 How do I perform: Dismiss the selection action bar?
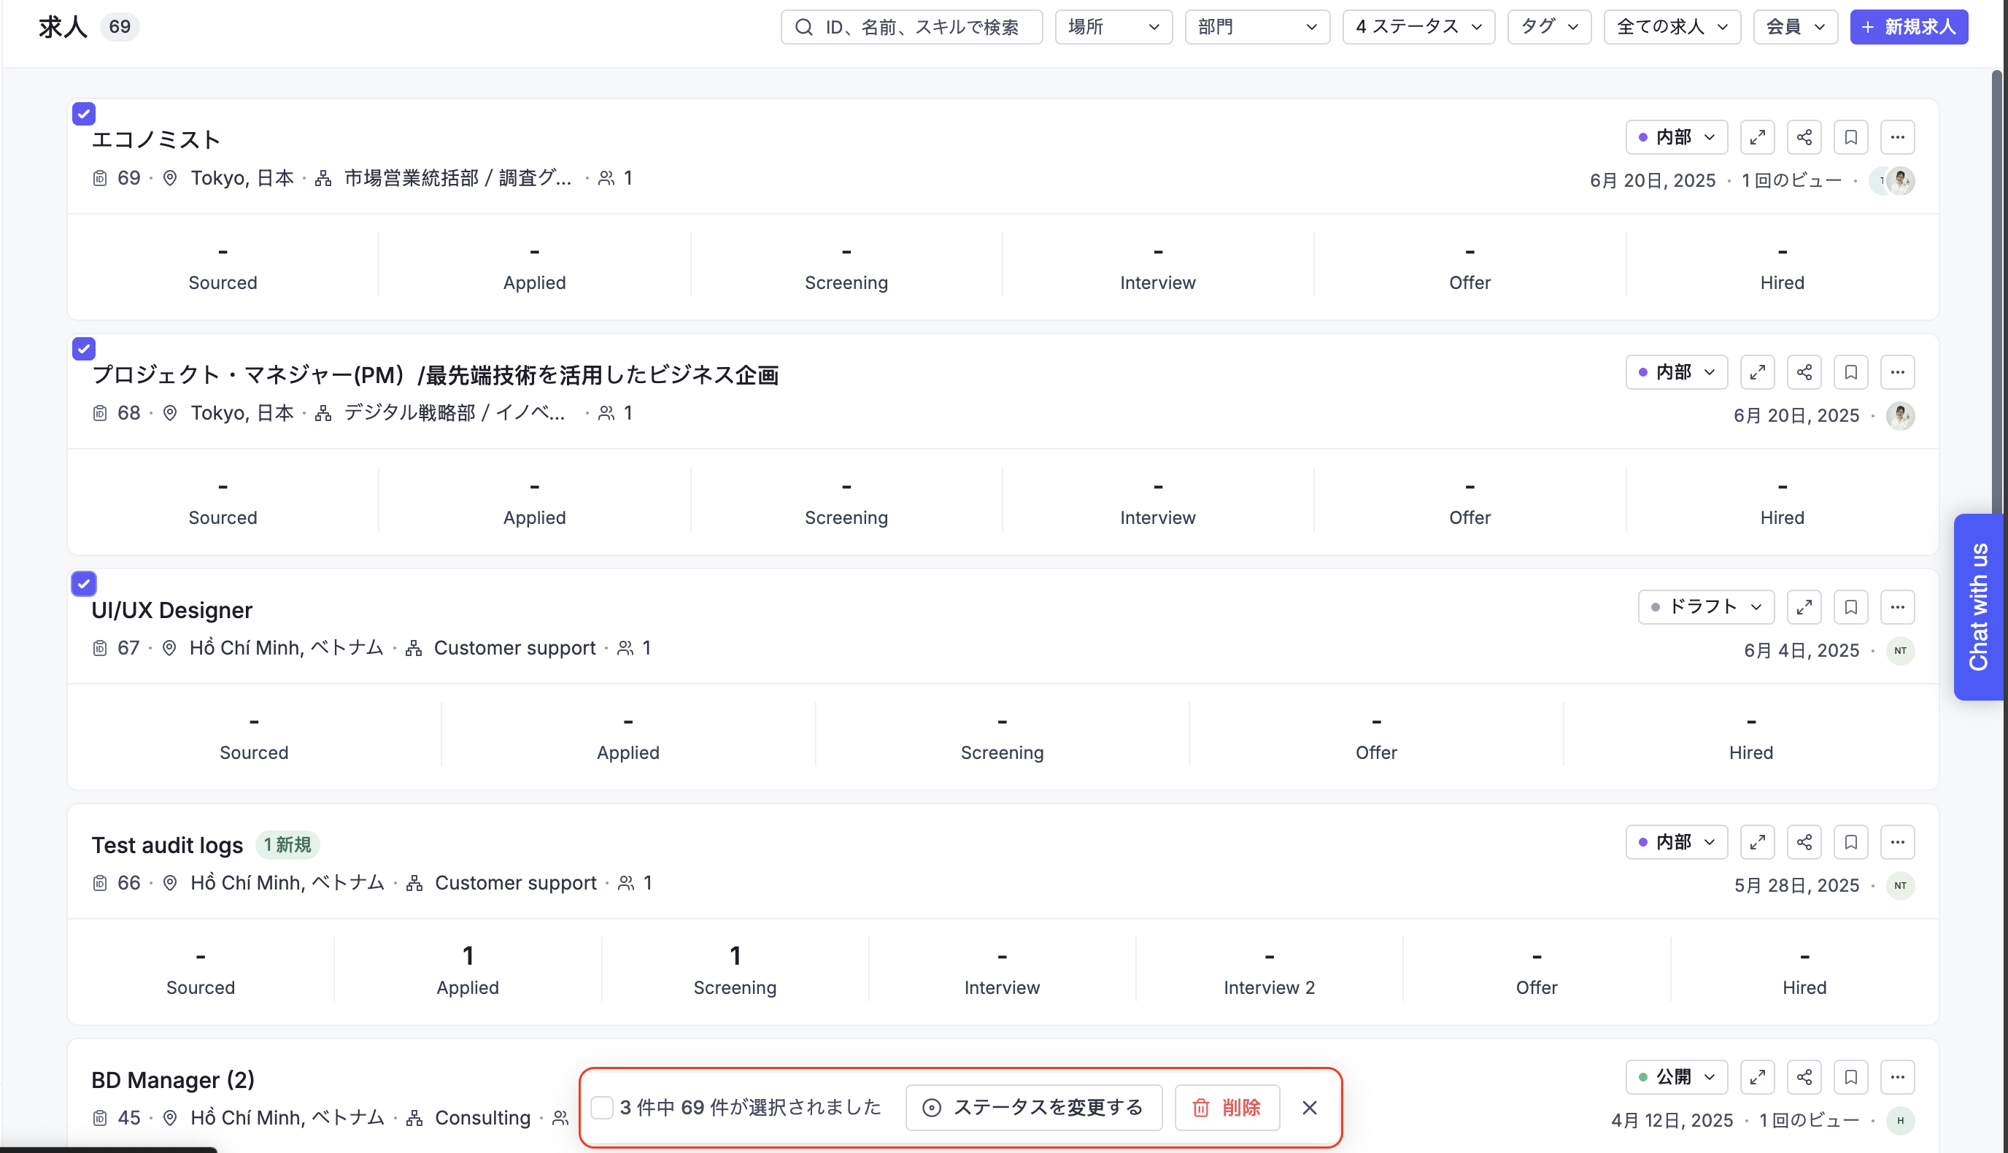(x=1310, y=1108)
